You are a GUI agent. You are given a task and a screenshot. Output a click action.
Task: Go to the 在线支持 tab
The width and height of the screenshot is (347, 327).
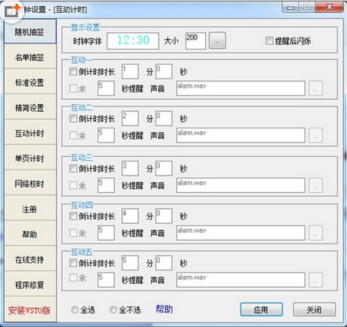click(30, 259)
